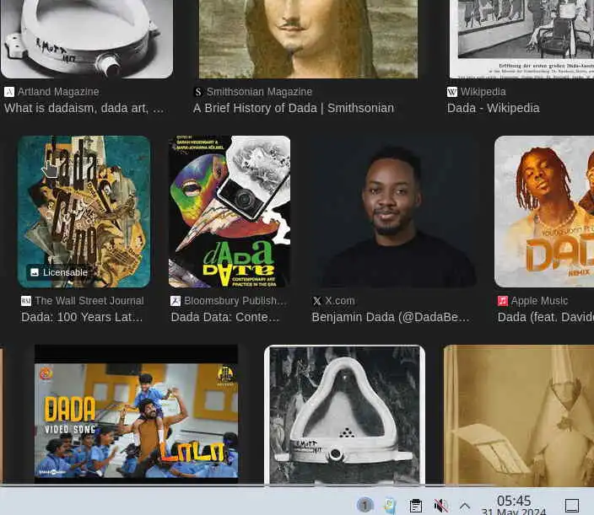Screen dimensions: 594x515
Task: Open the Mona Lisa with moustache image
Action: pyautogui.click(x=308, y=39)
